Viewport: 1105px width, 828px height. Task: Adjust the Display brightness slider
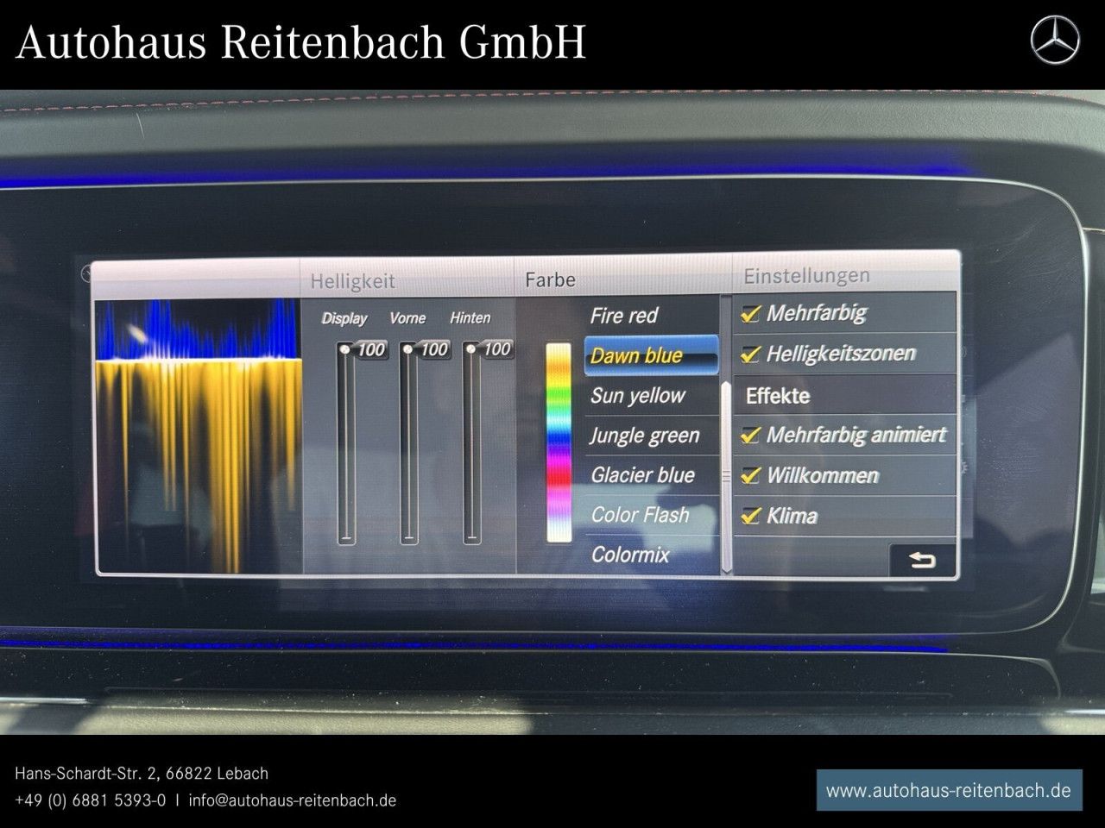click(x=346, y=443)
